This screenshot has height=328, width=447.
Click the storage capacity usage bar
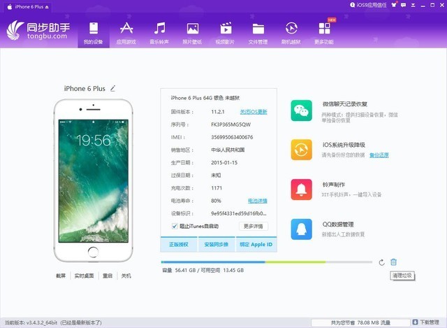(x=267, y=262)
